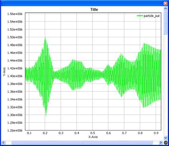Click the 0.5 tick on the X-Axis
This screenshot has width=169, height=146.
coord(92,133)
